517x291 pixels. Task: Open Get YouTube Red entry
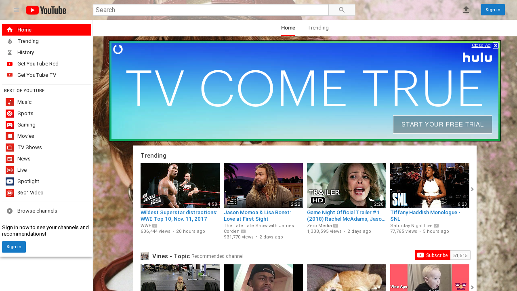46,64
